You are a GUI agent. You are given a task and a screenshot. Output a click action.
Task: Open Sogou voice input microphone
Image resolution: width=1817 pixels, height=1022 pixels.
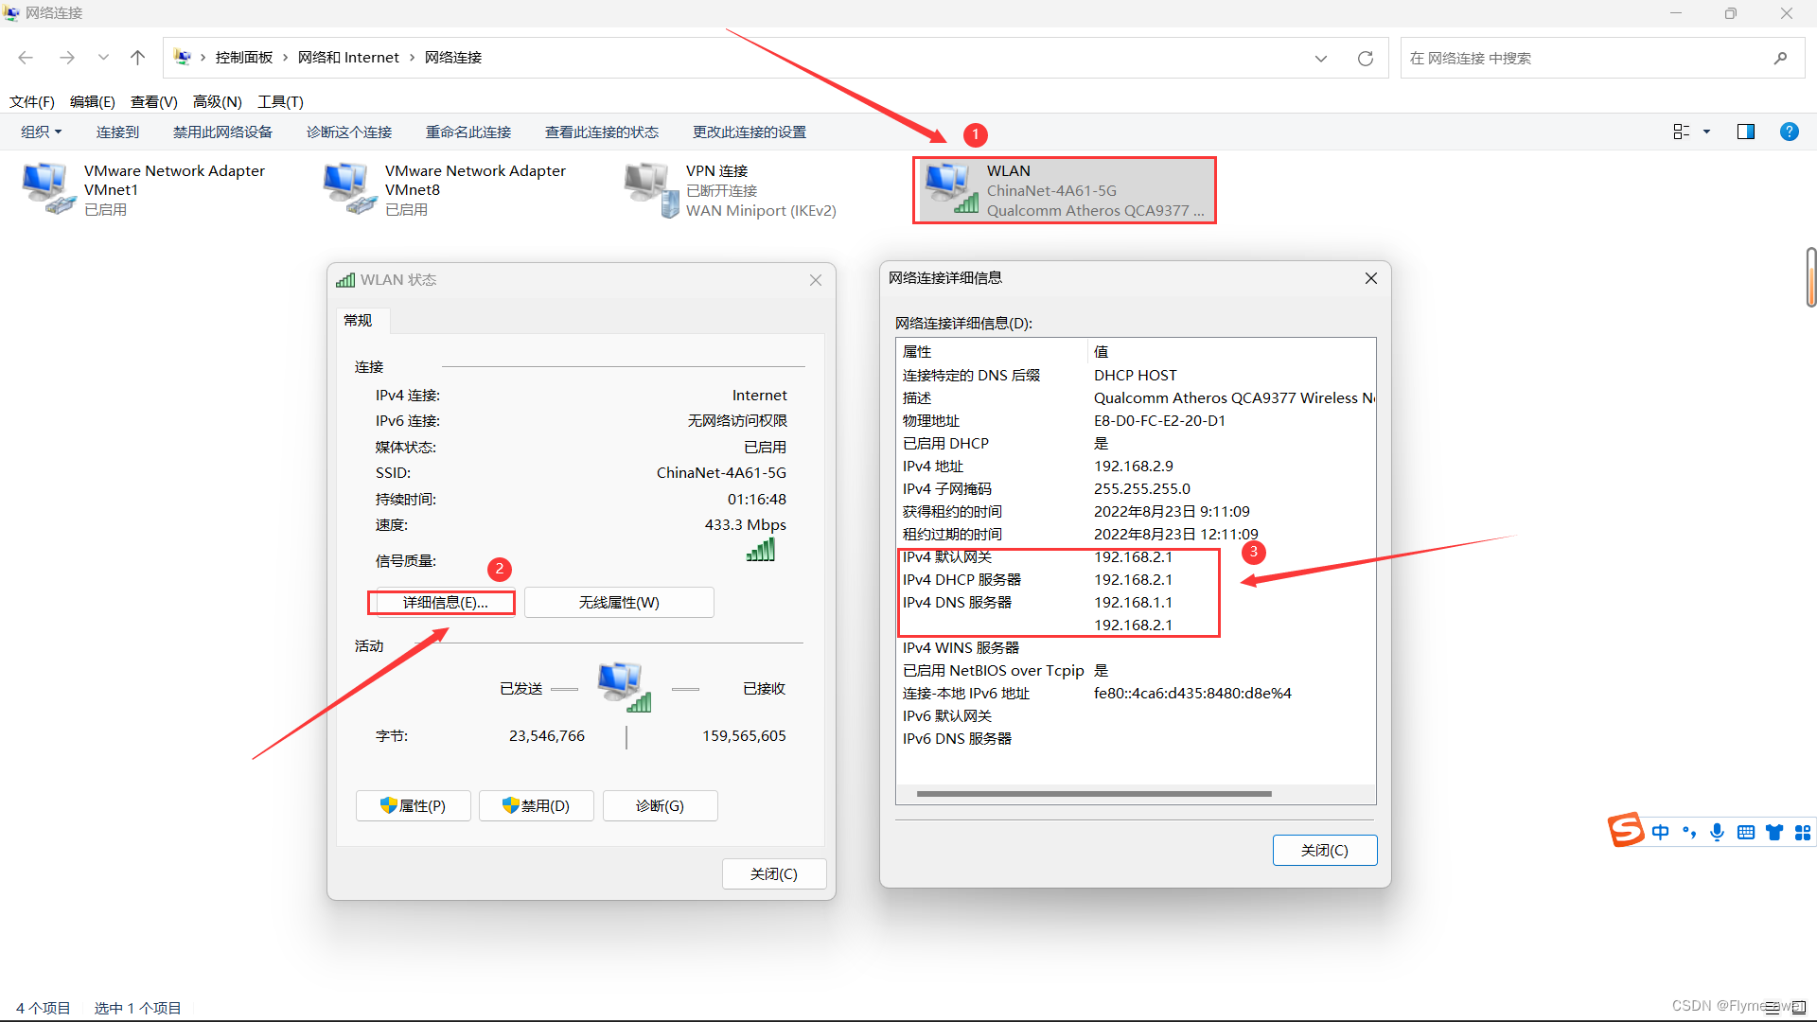1717,832
